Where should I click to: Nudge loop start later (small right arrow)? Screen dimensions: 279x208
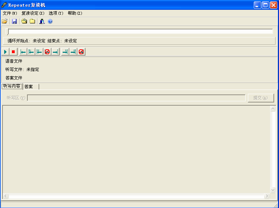coord(39,52)
